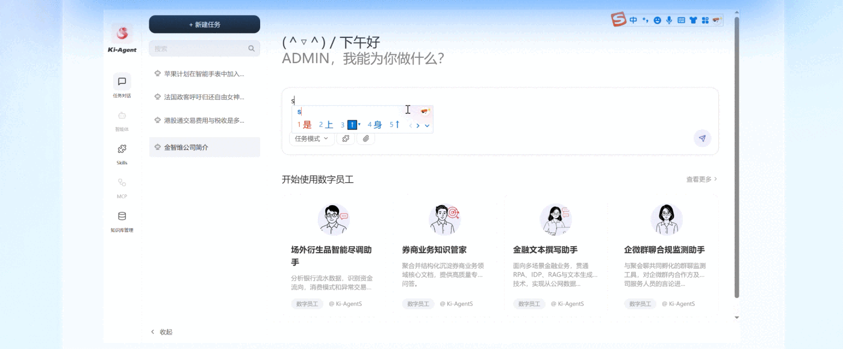Click the Sogou microphone voice input icon
This screenshot has width=843, height=349.
click(x=669, y=20)
